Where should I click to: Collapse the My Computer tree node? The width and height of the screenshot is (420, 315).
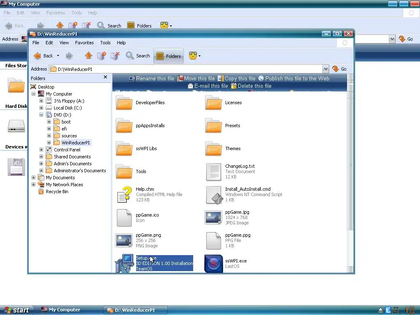[34, 94]
